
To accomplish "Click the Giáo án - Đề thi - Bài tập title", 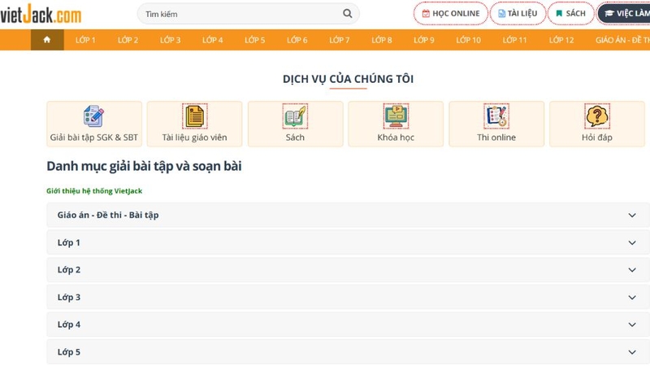I will click(x=108, y=216).
